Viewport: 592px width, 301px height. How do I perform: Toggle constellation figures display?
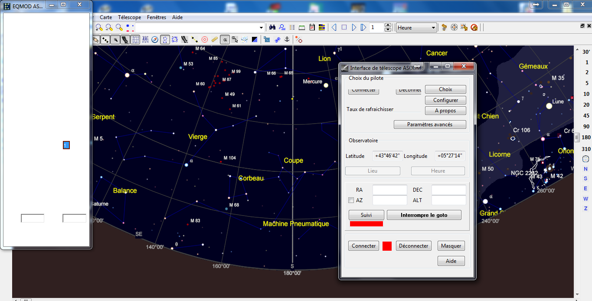pos(165,39)
